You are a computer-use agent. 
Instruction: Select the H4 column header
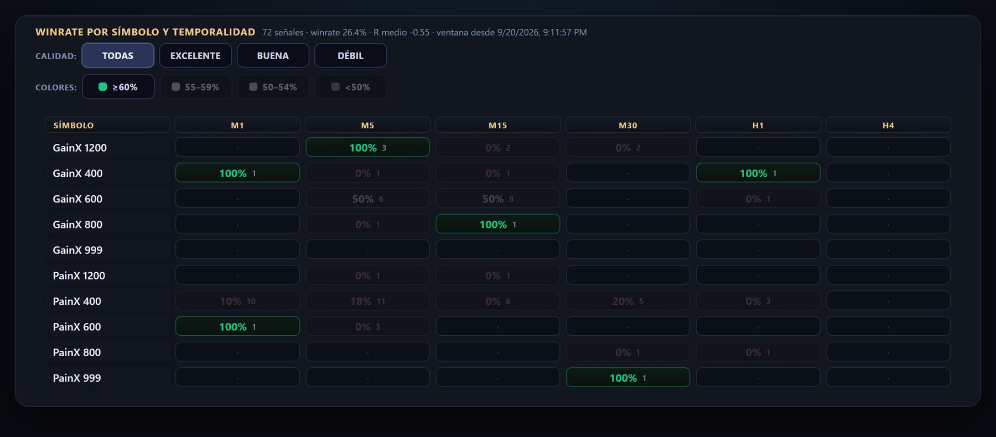tap(888, 125)
